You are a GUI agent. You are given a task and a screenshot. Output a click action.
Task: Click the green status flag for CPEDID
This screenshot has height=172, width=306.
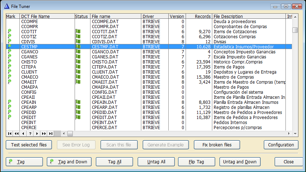click(x=78, y=112)
